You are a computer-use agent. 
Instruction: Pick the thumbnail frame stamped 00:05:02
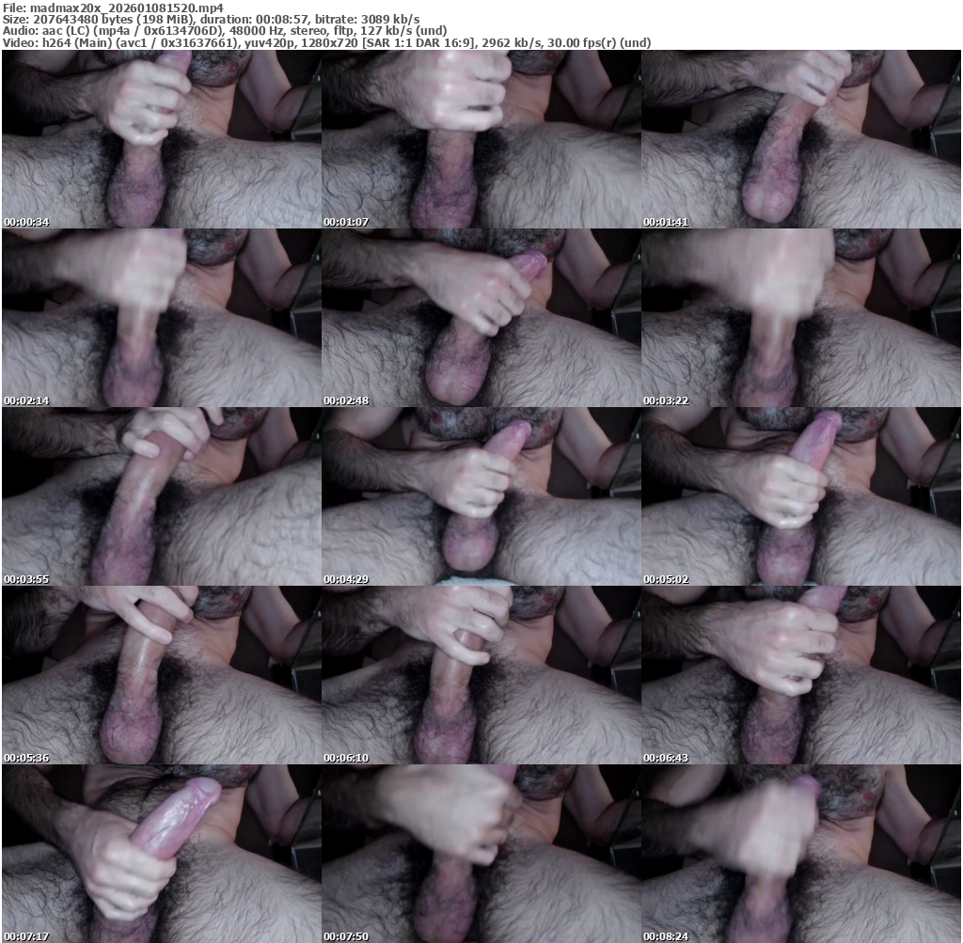click(801, 496)
